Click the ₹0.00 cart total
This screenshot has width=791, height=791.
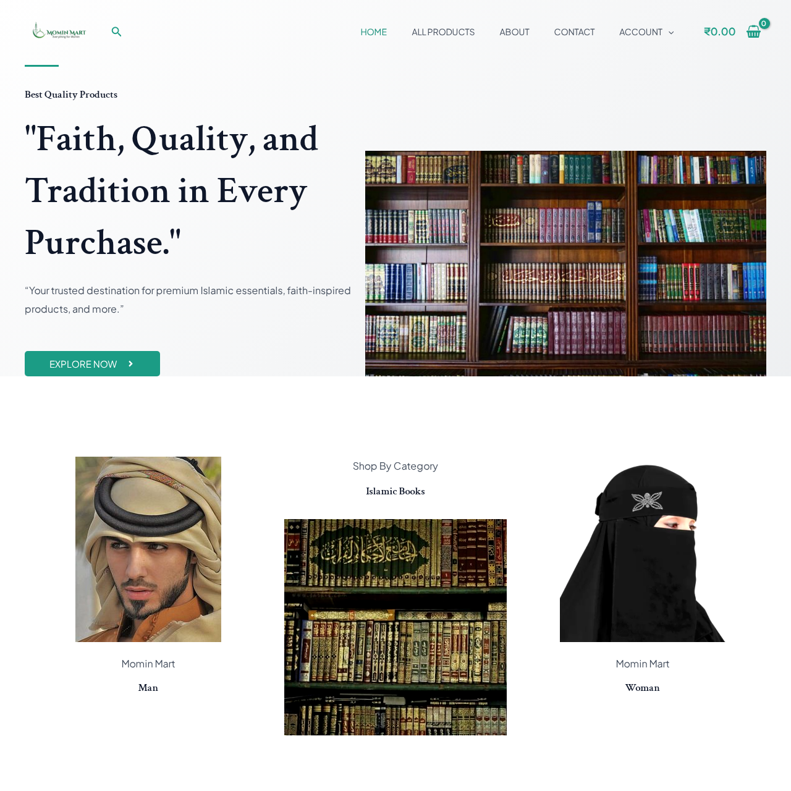(x=719, y=32)
